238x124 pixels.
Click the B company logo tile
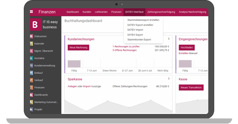[x=36, y=24]
